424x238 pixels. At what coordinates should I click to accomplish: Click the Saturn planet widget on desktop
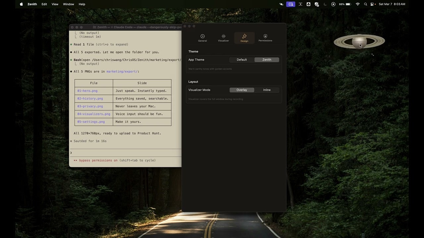coord(359,42)
